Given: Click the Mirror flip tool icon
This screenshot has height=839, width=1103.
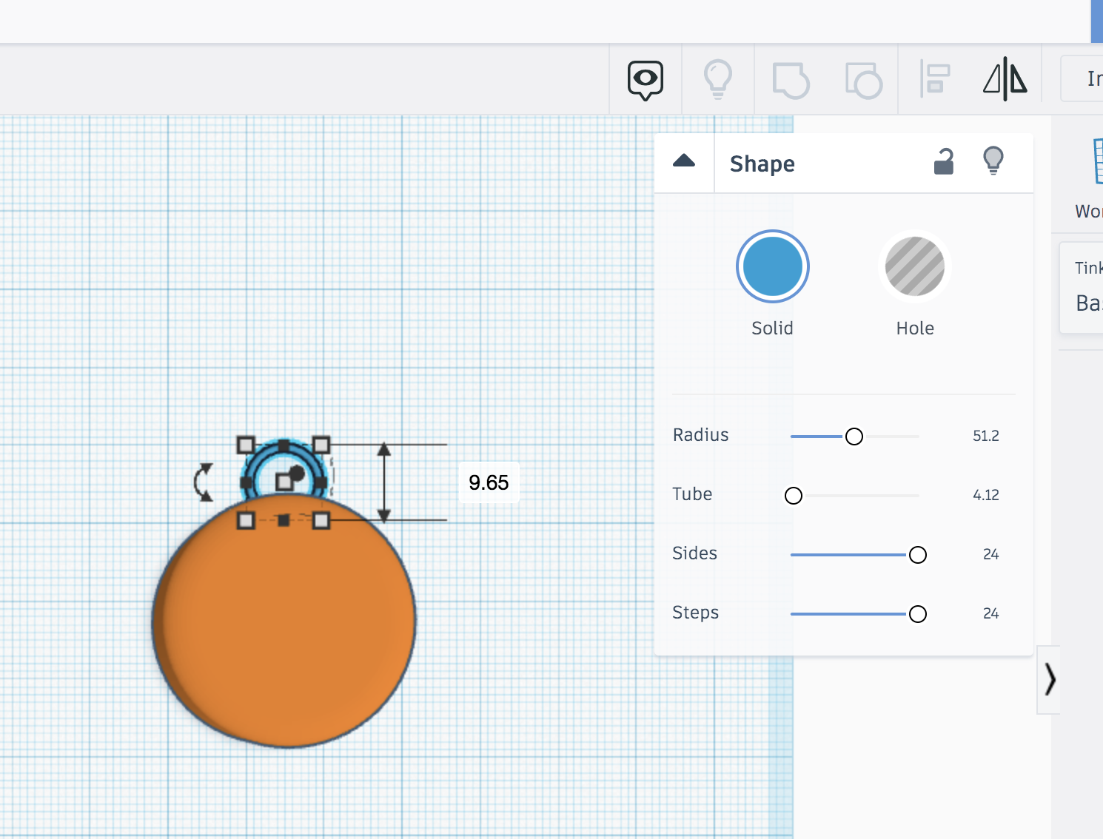Looking at the screenshot, I should [x=1005, y=79].
